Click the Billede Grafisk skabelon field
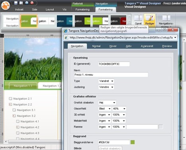The image size is (186, 150). (x=110, y=148)
